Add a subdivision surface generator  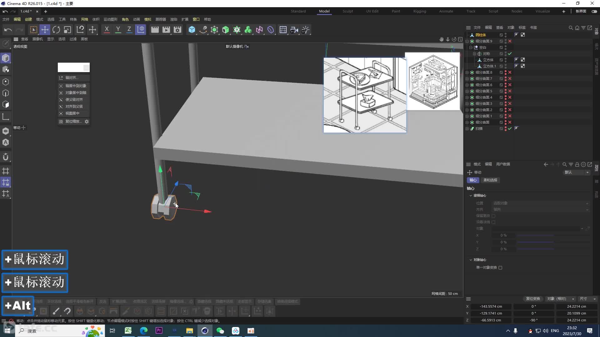click(214, 30)
